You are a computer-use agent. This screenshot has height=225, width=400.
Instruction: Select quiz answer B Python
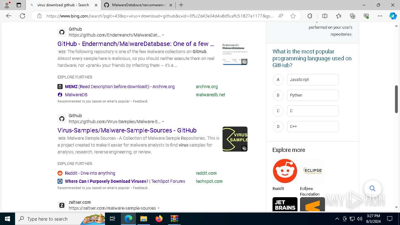coord(313,95)
